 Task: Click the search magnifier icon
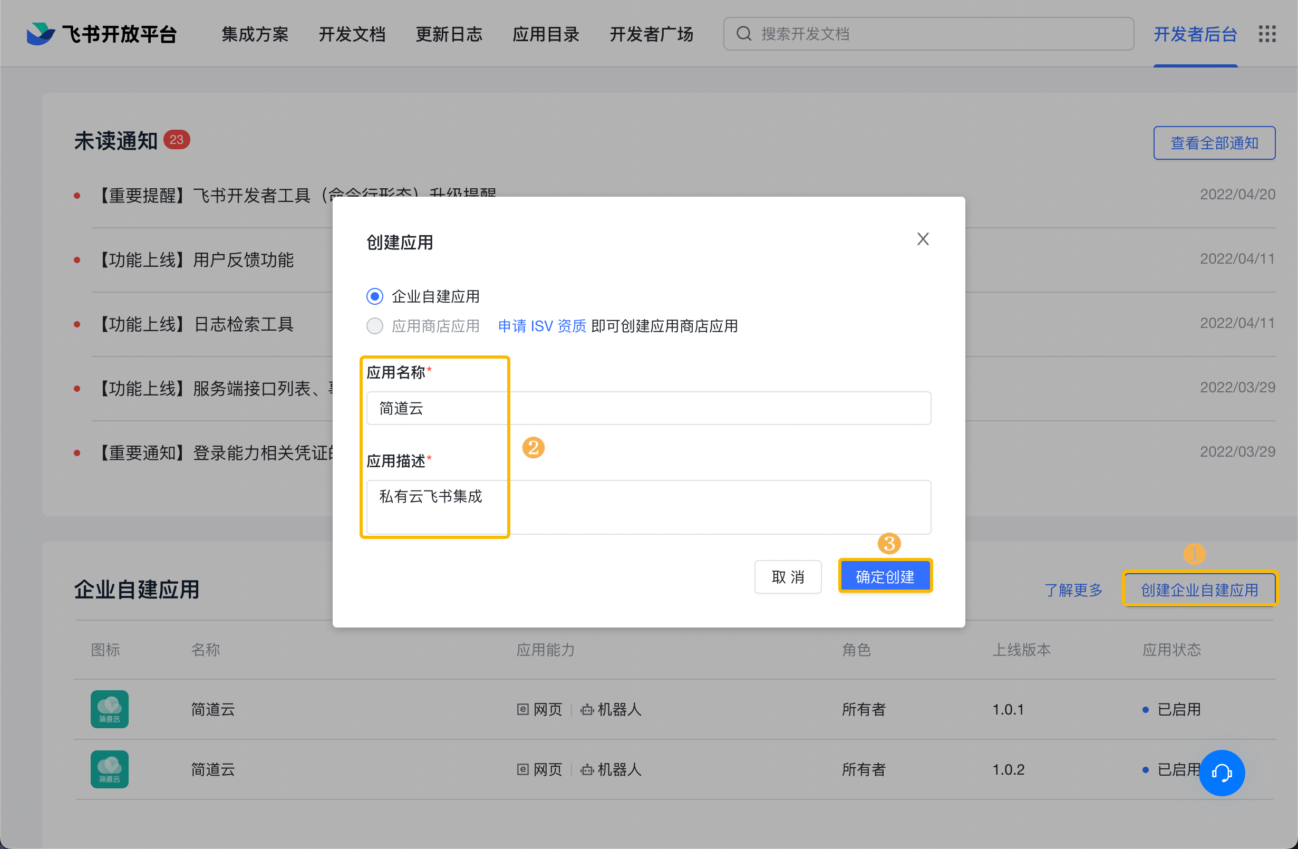click(744, 34)
